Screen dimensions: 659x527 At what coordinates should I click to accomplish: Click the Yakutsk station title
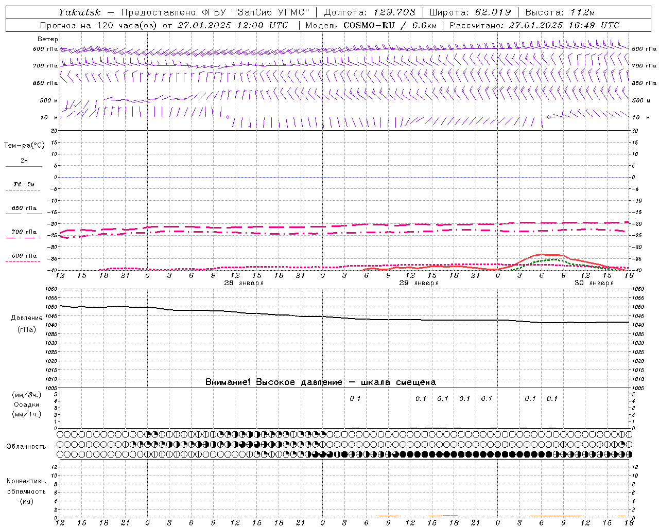[x=79, y=12]
